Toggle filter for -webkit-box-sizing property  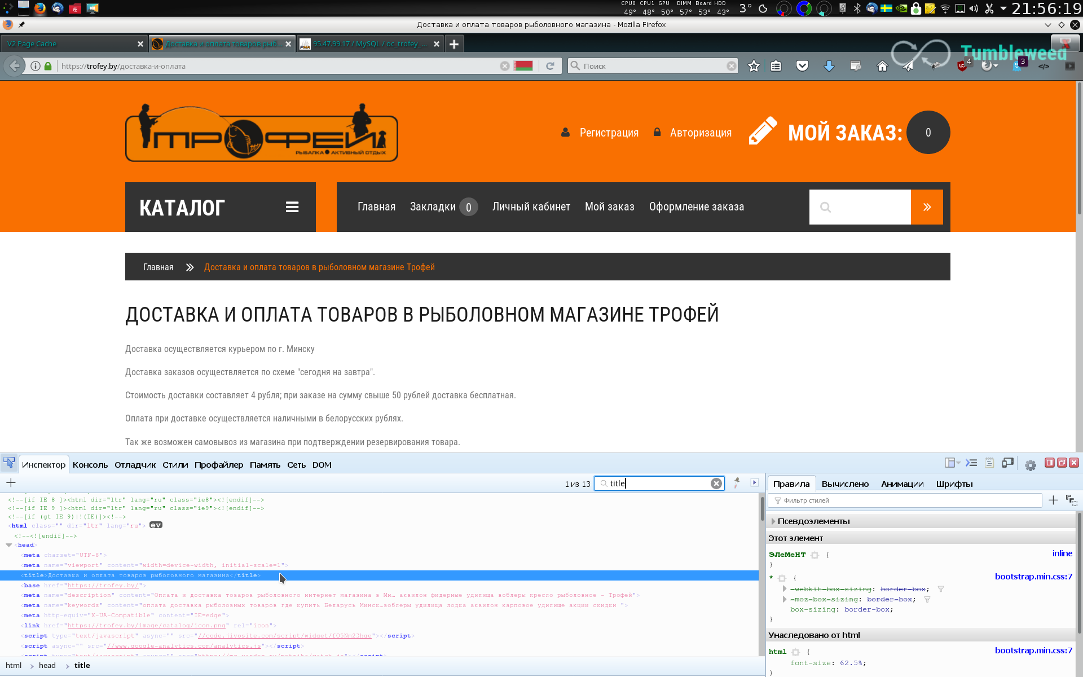click(940, 589)
